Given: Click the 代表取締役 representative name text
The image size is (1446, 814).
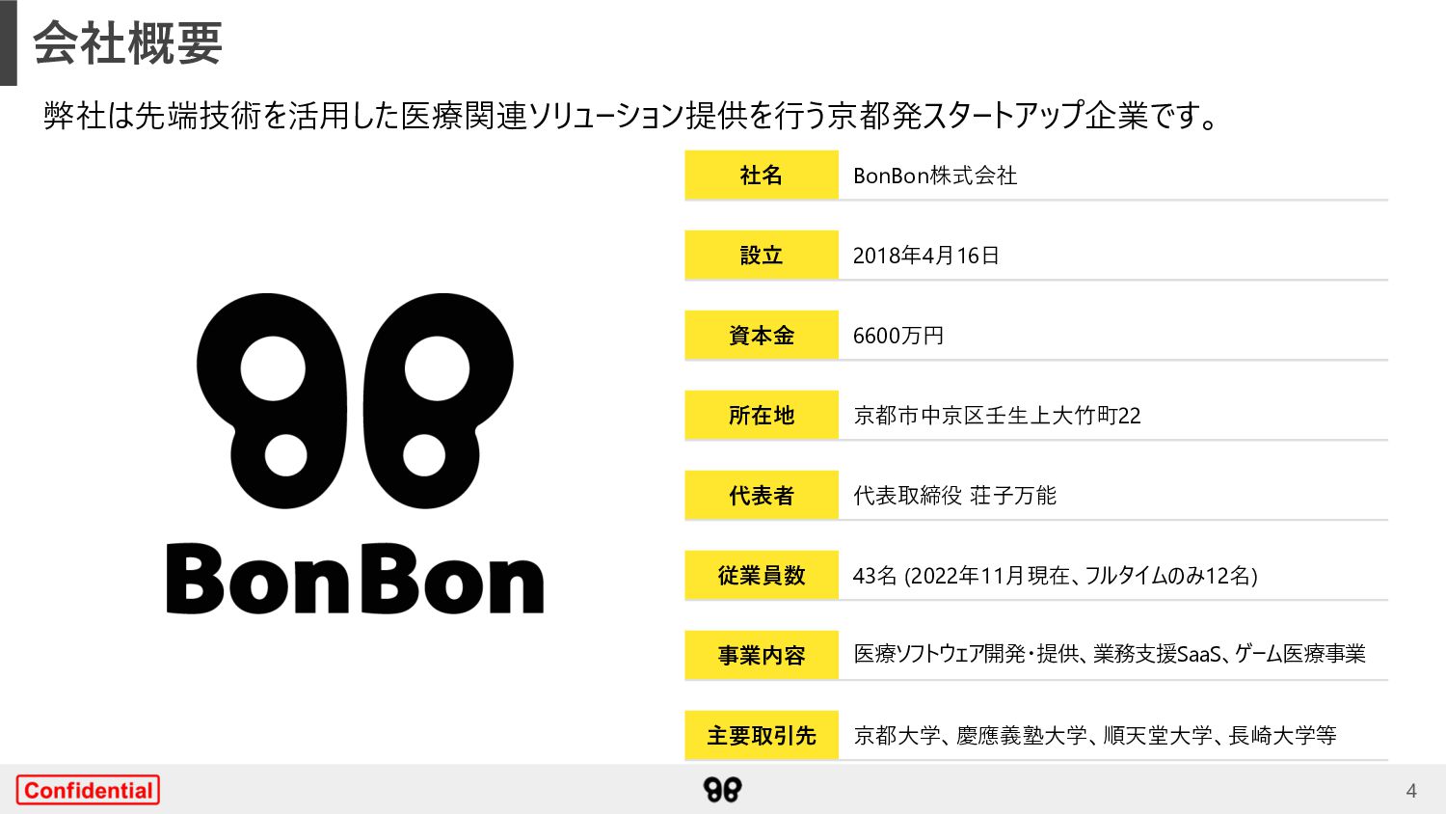Looking at the screenshot, I should tap(954, 496).
